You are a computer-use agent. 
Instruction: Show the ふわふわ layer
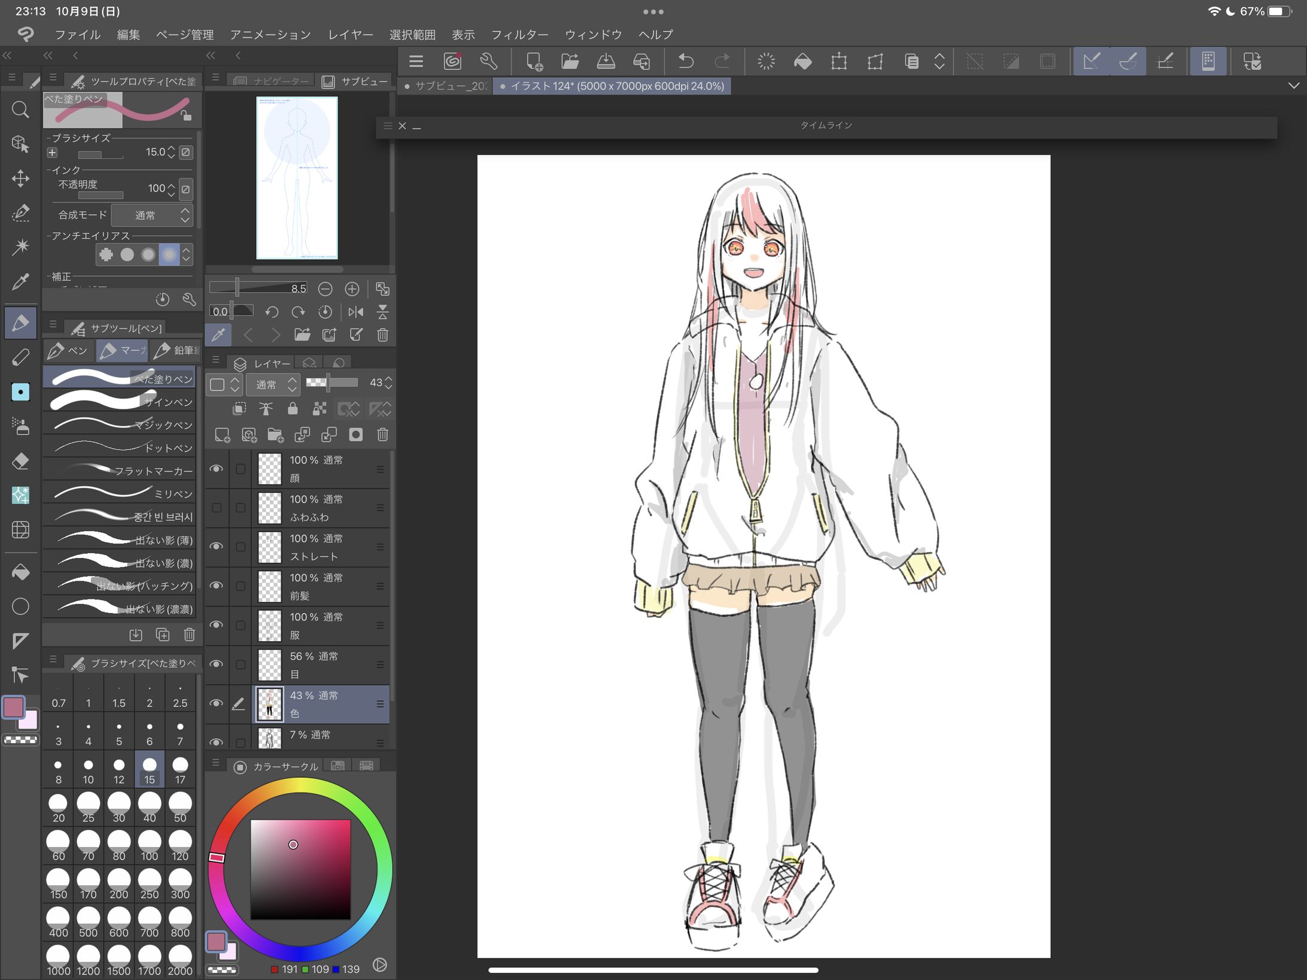click(x=216, y=508)
